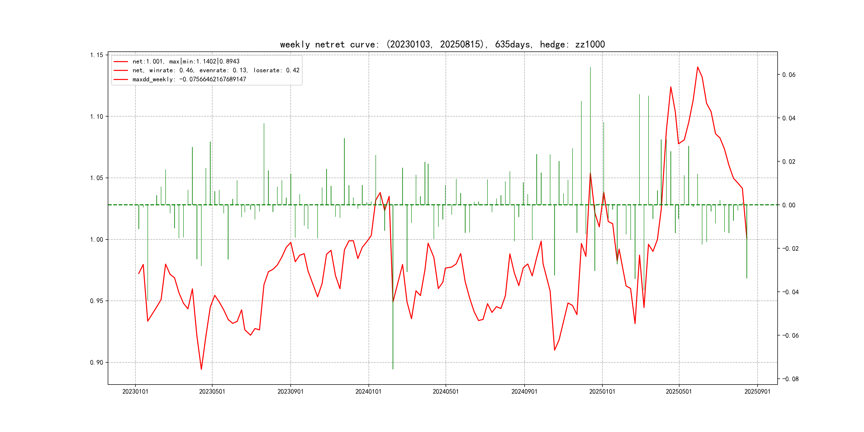Click x-axis label 20230901
Viewport: 864px width, 432px height.
coord(290,392)
